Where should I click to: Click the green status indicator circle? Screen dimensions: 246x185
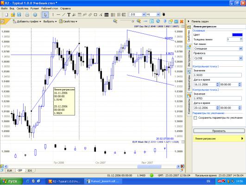(151, 175)
